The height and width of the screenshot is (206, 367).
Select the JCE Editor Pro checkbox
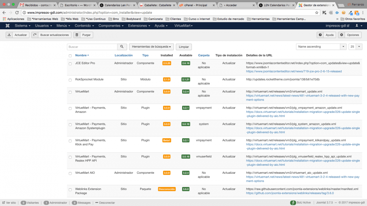[x=70, y=64]
